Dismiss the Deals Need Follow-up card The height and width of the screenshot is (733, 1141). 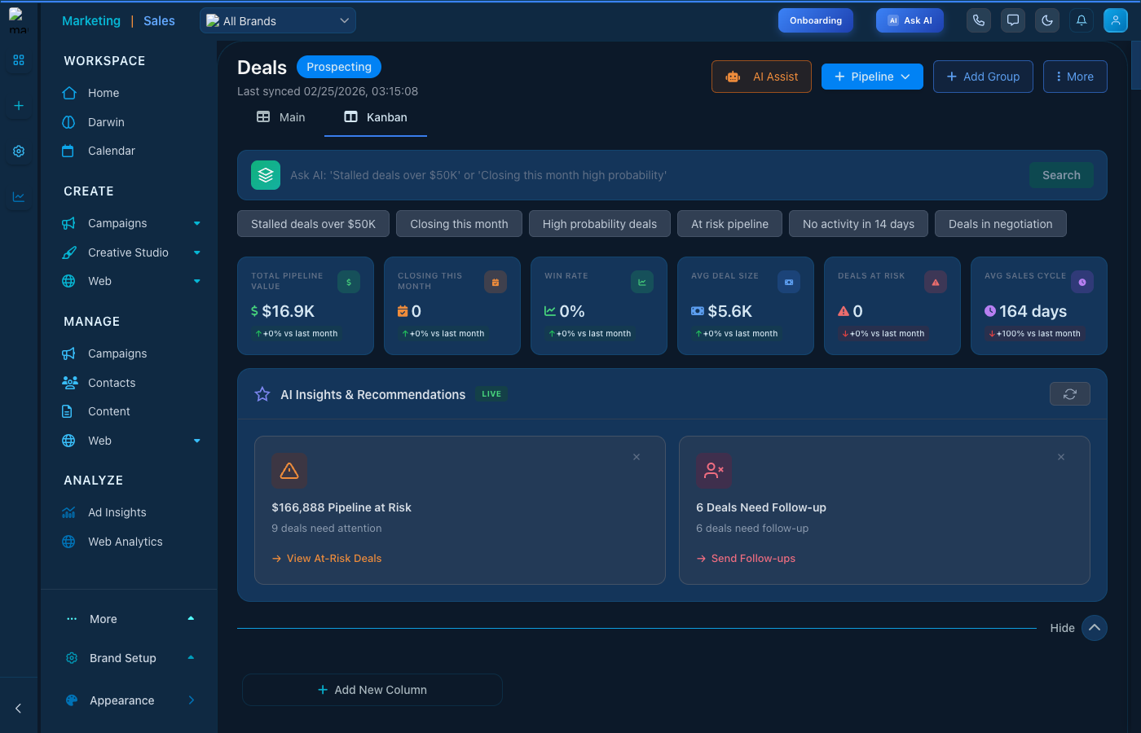[x=1061, y=457]
